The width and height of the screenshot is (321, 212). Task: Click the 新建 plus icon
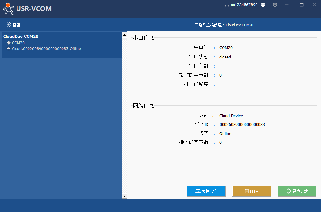[8, 25]
